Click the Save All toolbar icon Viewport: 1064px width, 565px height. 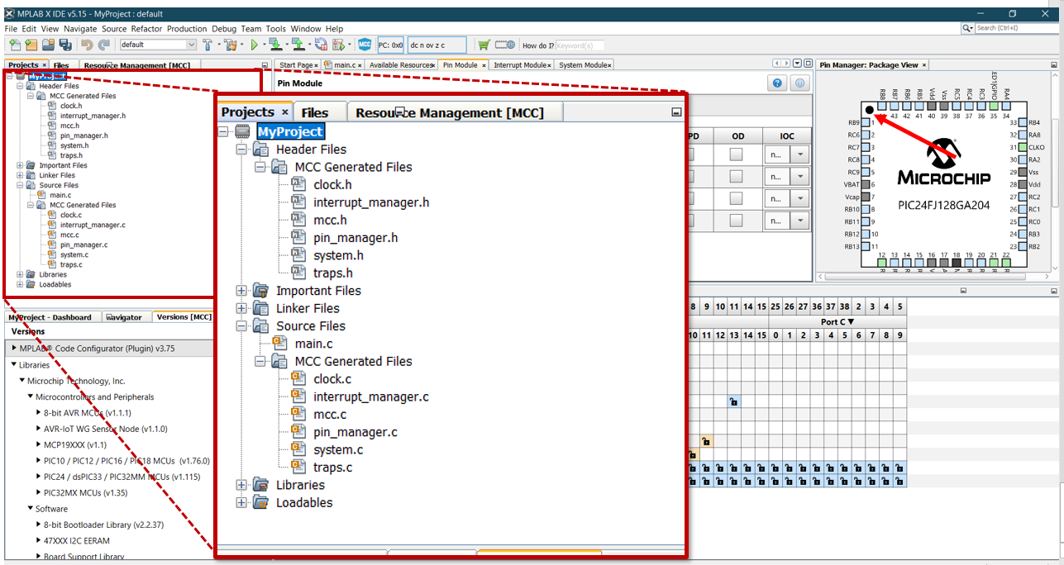tap(64, 45)
